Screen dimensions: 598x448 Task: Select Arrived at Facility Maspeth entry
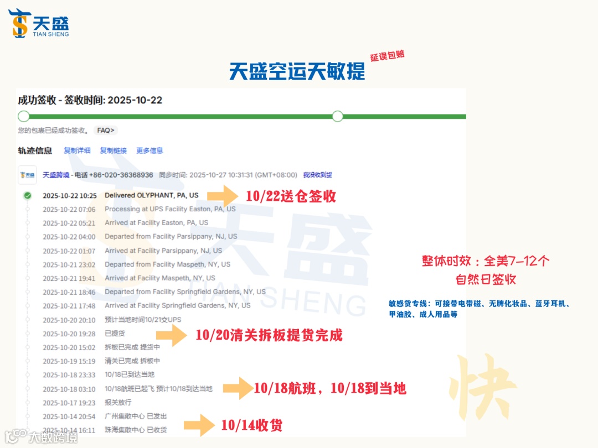[x=160, y=278]
